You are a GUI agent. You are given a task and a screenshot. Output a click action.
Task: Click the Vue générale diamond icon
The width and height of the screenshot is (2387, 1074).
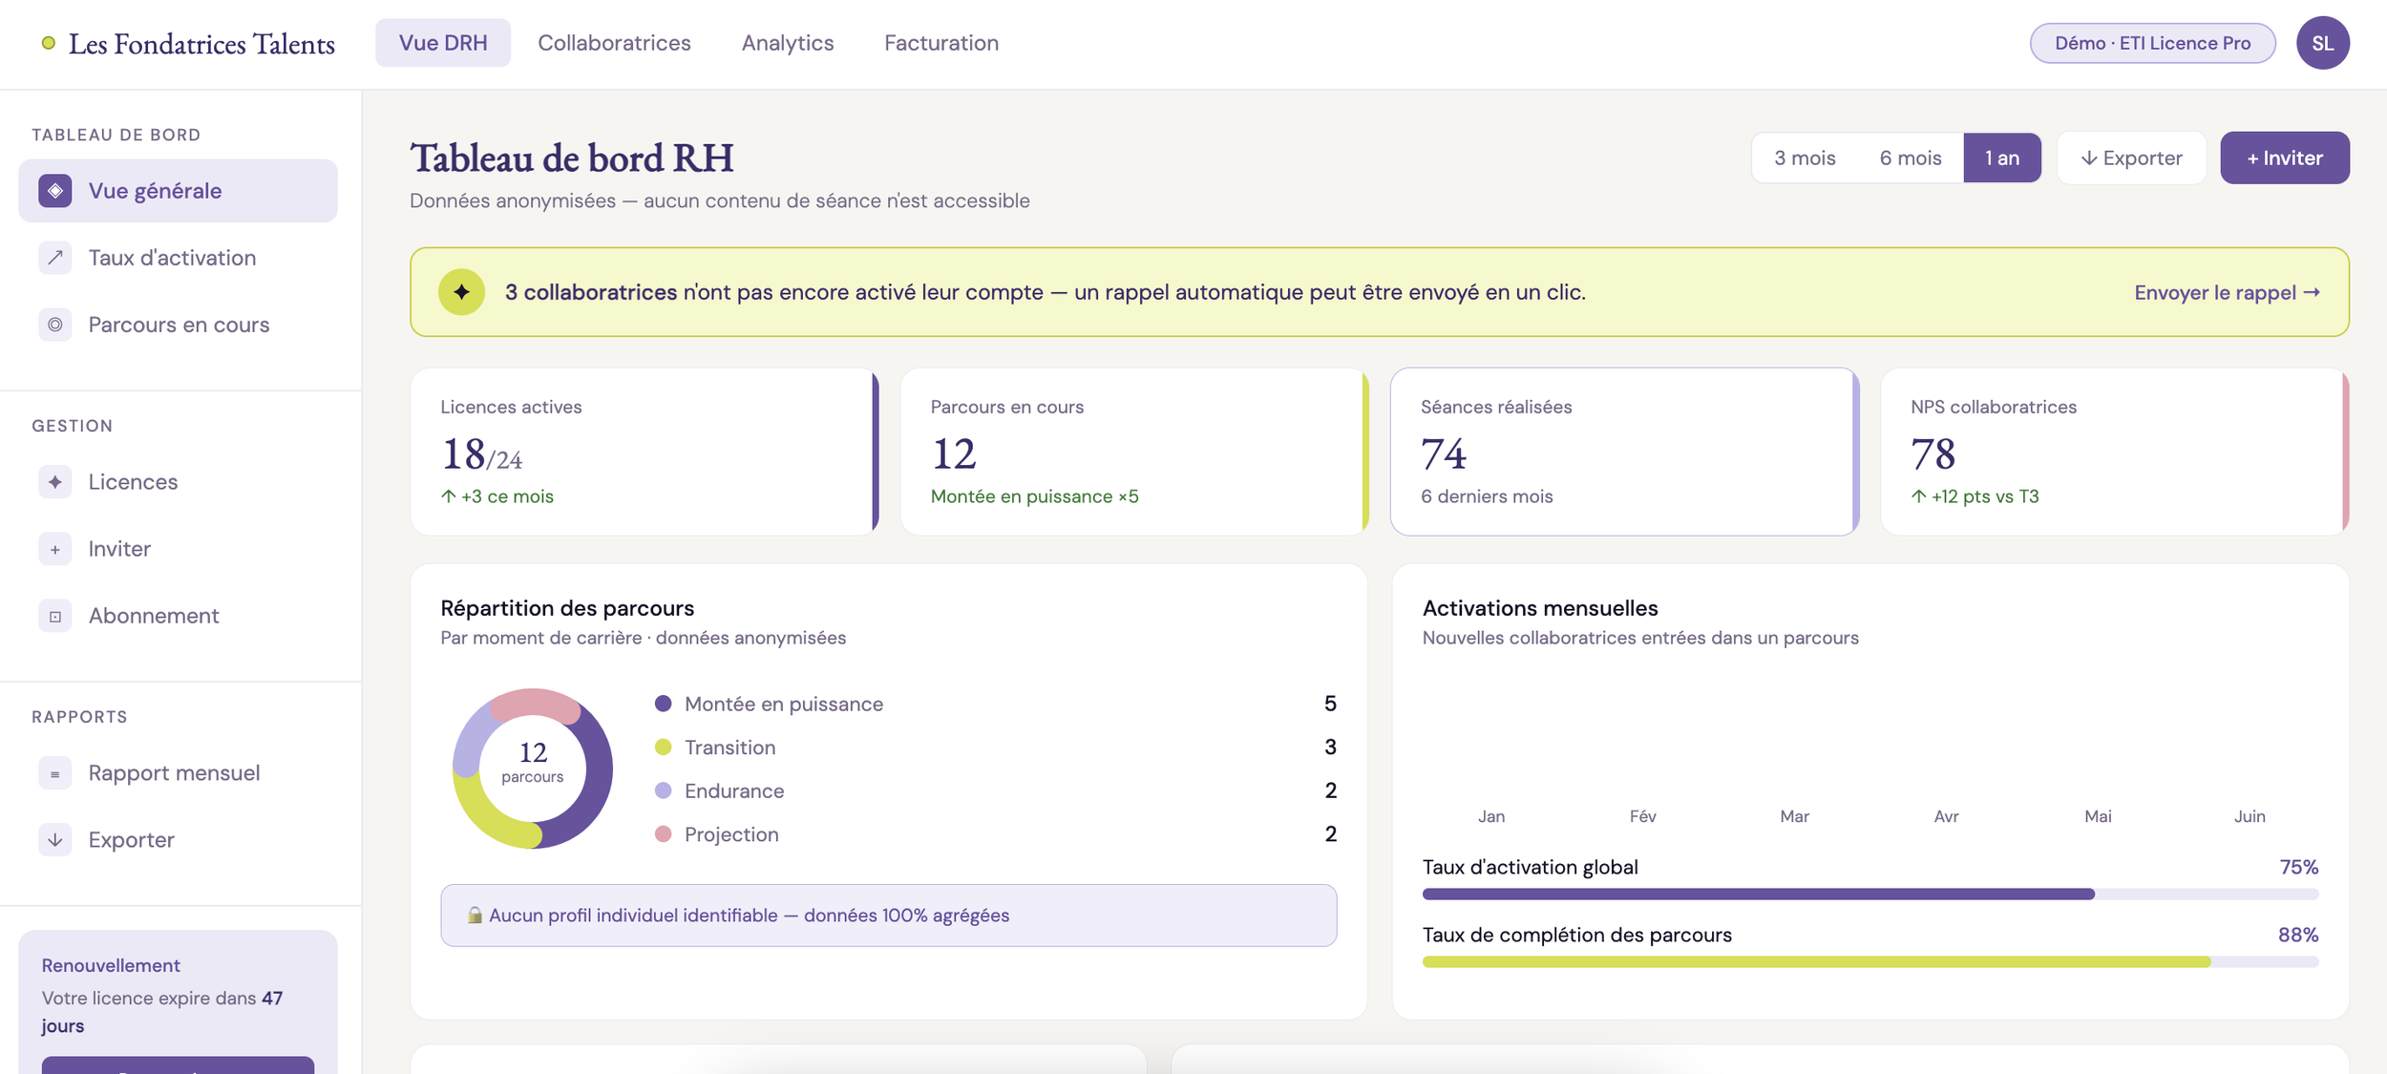(x=55, y=191)
